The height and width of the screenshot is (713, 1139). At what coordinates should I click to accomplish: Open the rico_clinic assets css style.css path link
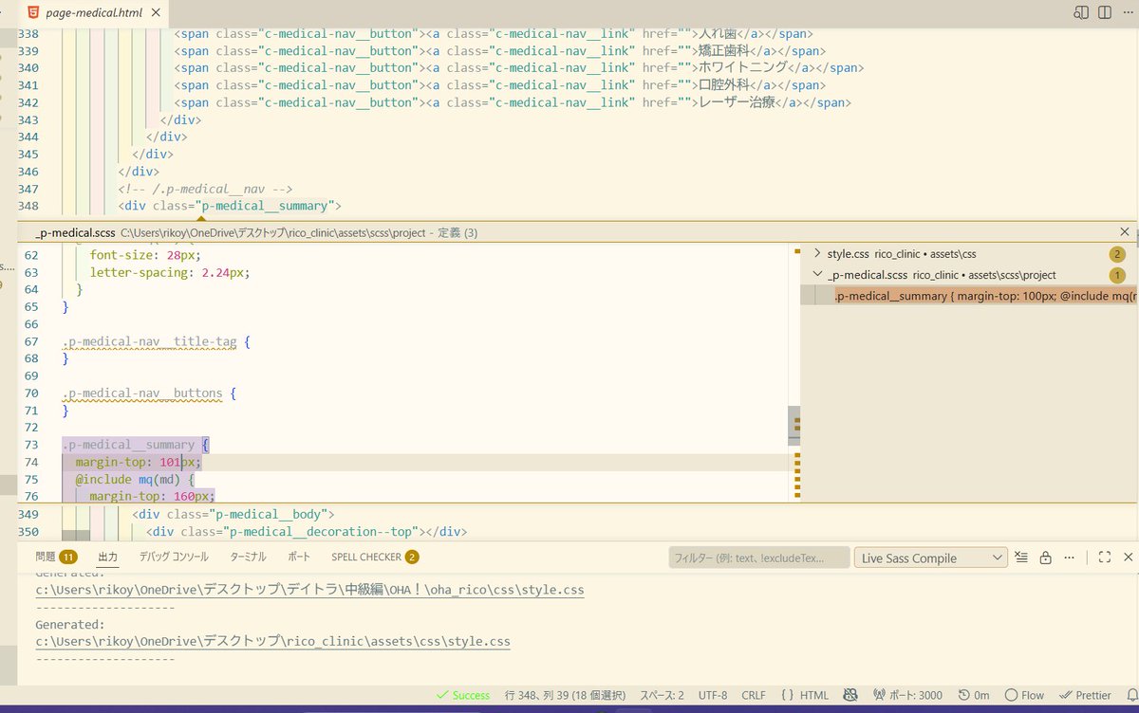[272, 642]
